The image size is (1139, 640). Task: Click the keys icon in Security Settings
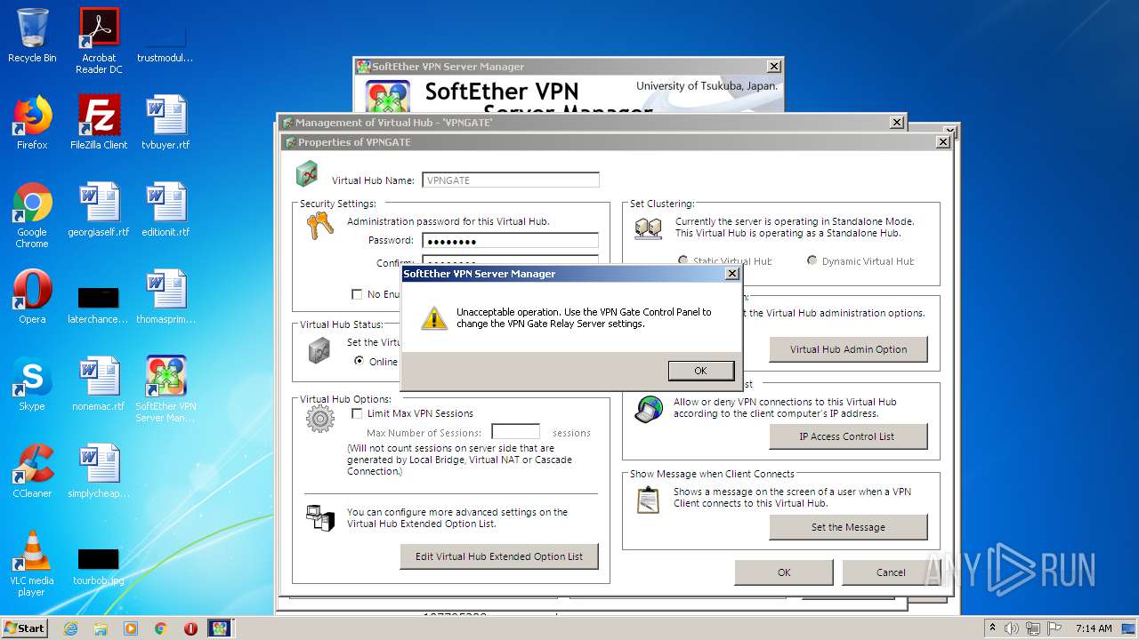click(319, 226)
